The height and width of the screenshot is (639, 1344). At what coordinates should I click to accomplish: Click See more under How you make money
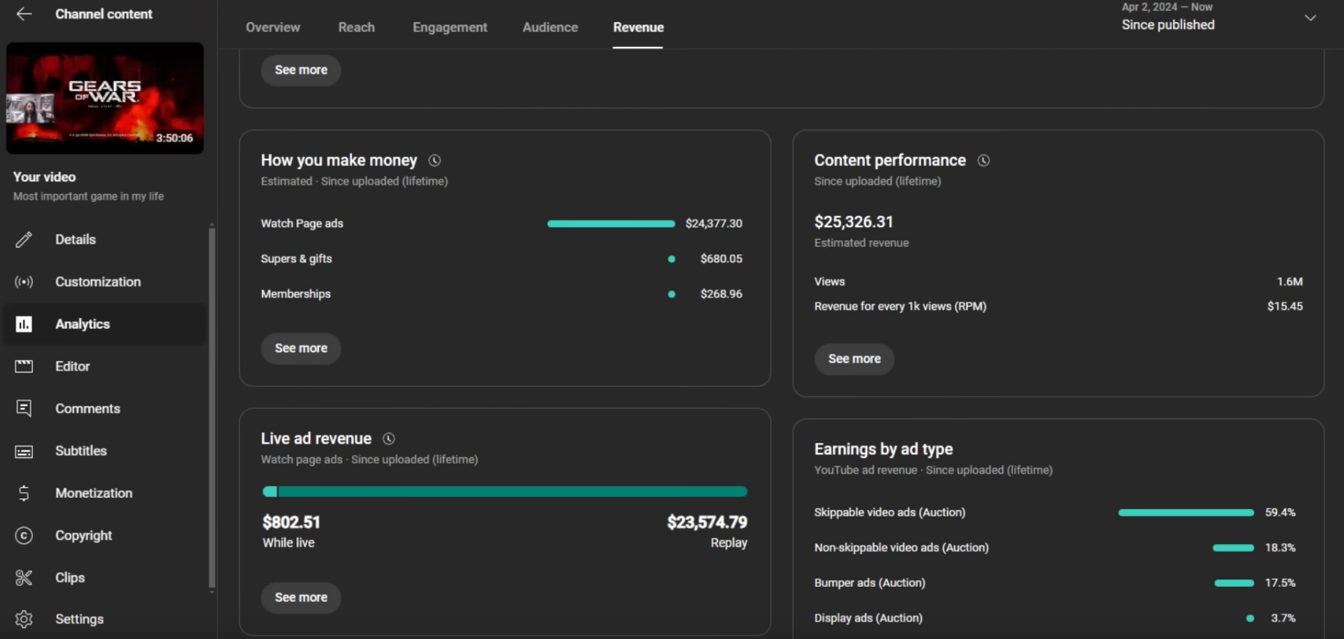coord(301,349)
